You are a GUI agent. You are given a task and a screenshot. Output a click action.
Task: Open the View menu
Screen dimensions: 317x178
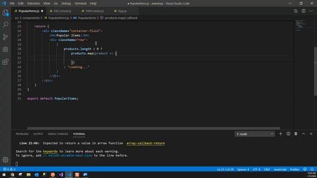[x=47, y=3]
